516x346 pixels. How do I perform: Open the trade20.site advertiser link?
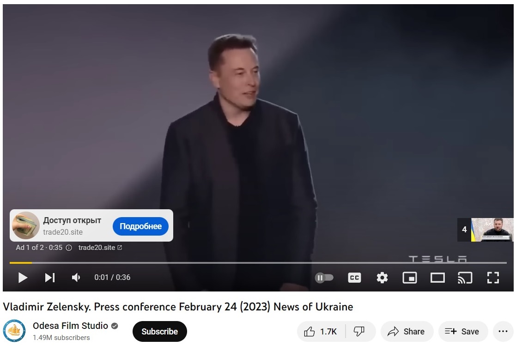100,248
